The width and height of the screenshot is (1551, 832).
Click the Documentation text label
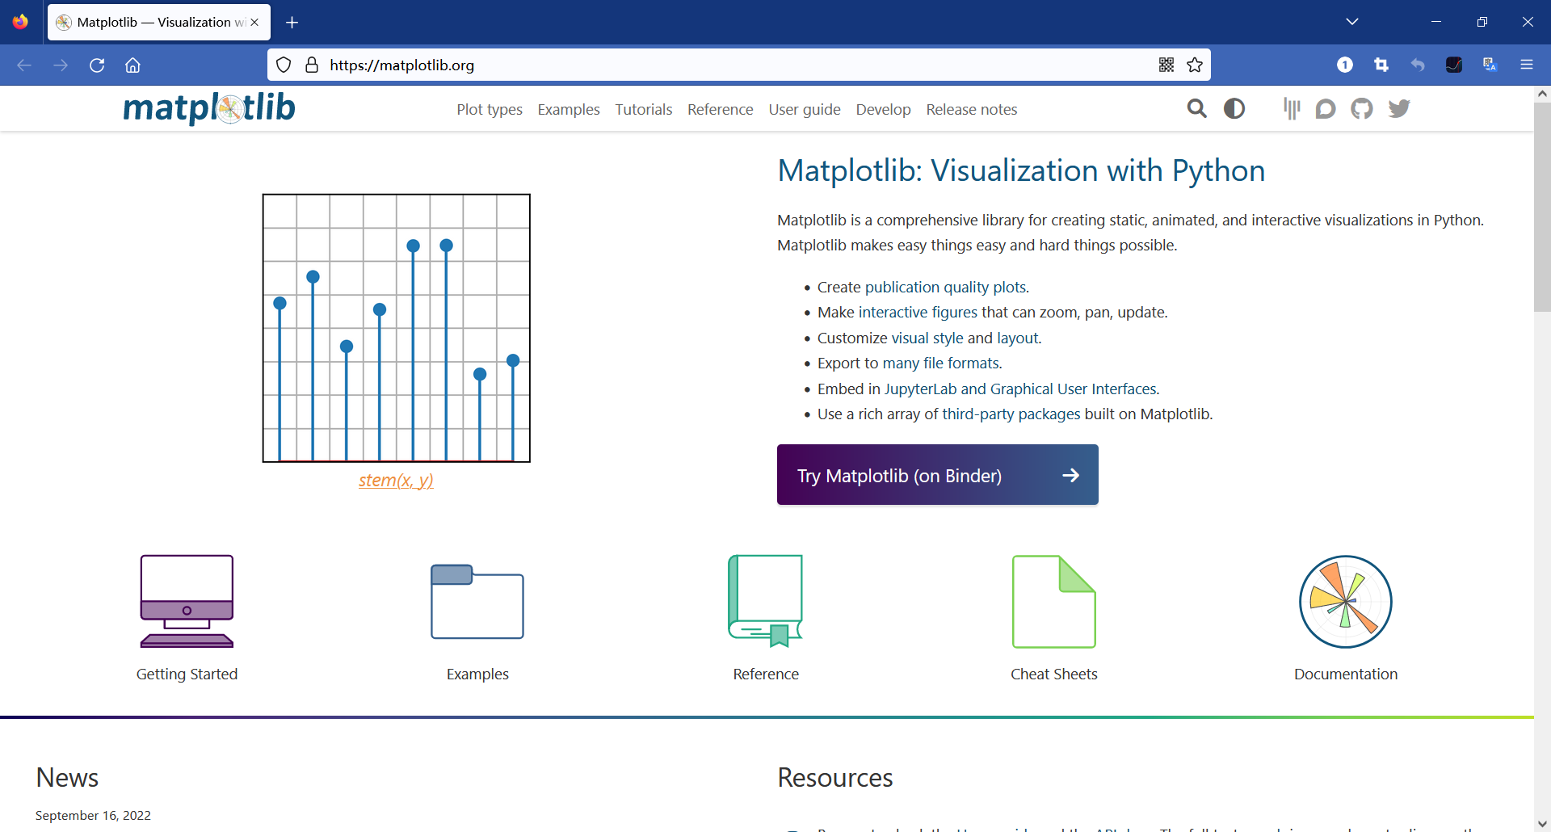tap(1346, 674)
